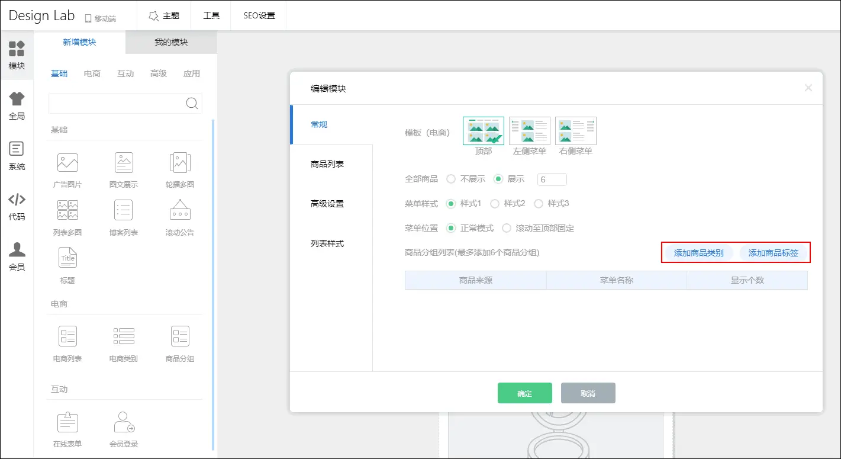Click the search magnifier icon
841x459 pixels.
[192, 104]
